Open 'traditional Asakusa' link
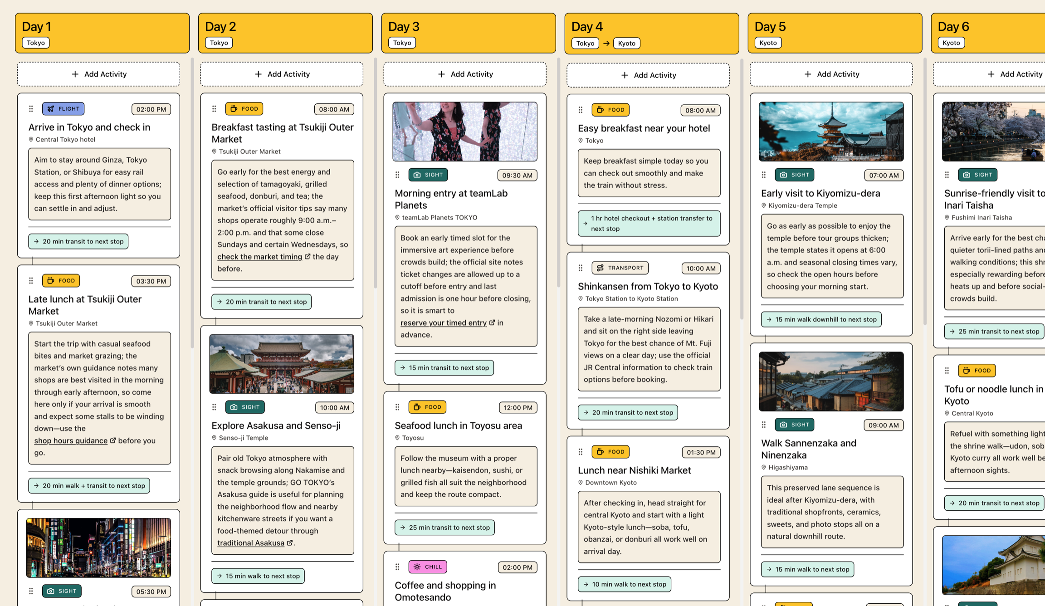The height and width of the screenshot is (606, 1045). click(251, 543)
